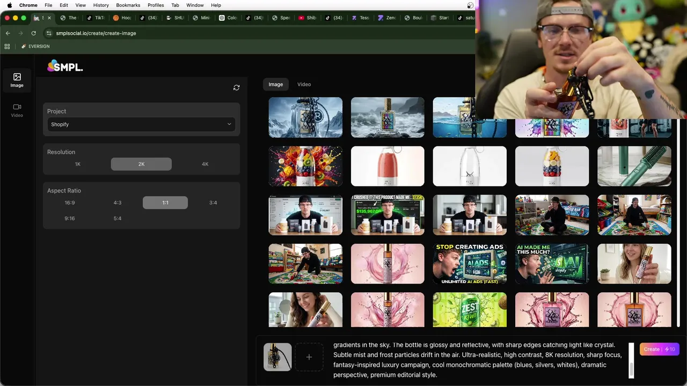Switch to the Mini browser tab

point(202,18)
